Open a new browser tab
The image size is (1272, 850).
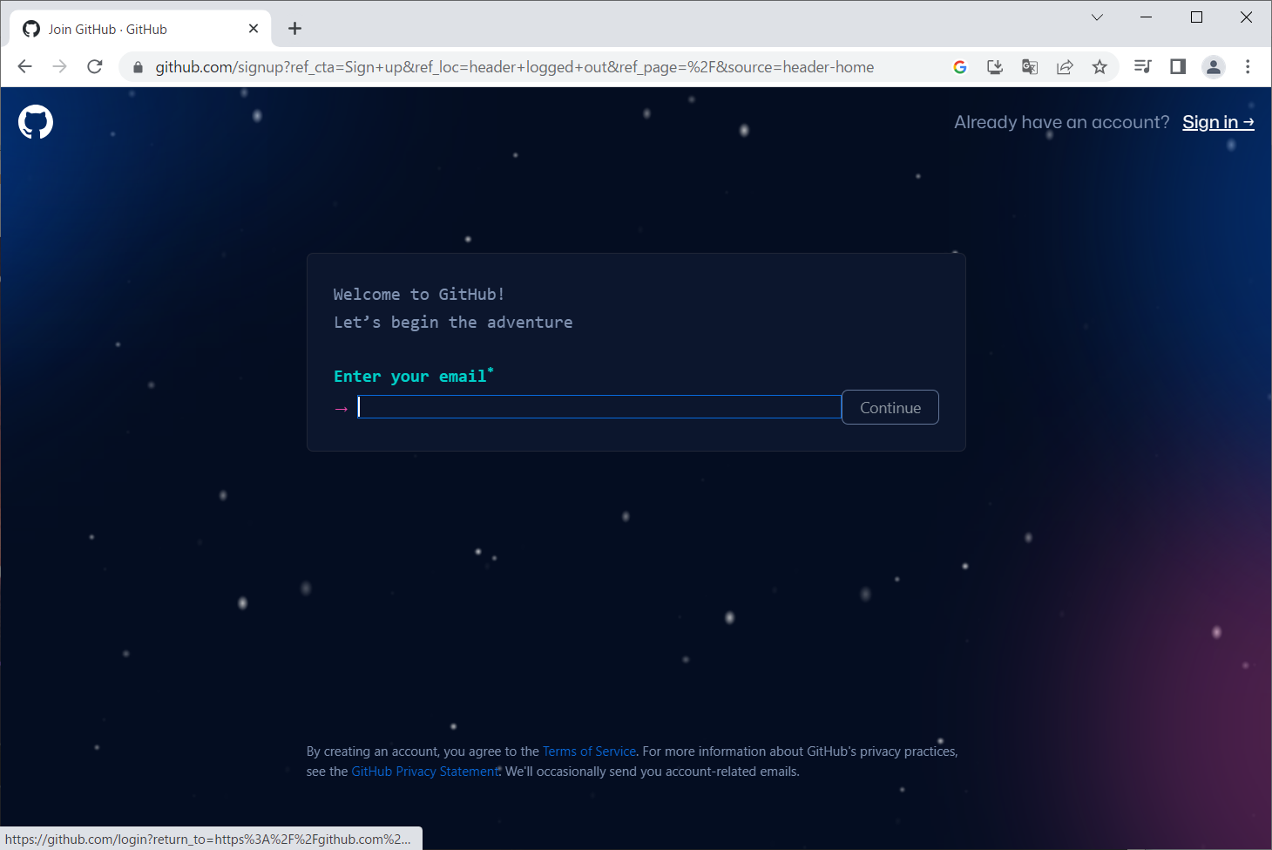pos(295,29)
